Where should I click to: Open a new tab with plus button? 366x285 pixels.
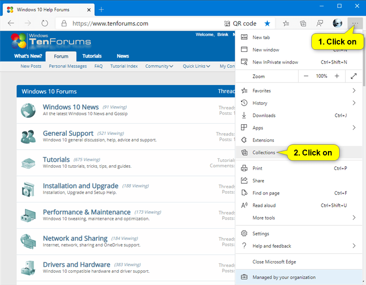(x=102, y=10)
